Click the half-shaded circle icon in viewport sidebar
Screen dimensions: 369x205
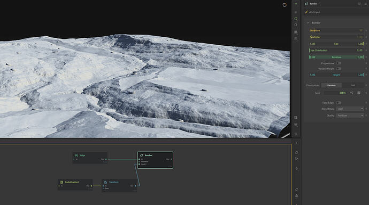pos(296,25)
